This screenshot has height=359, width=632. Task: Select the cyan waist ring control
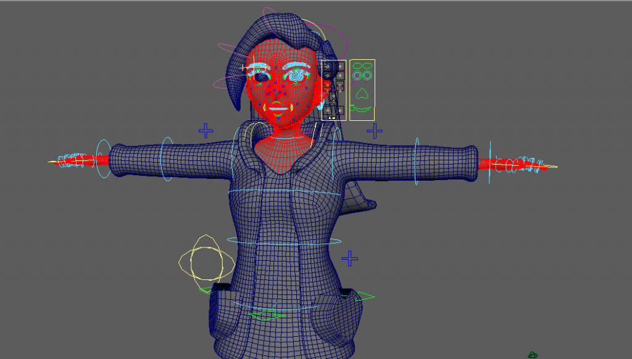coord(284,241)
